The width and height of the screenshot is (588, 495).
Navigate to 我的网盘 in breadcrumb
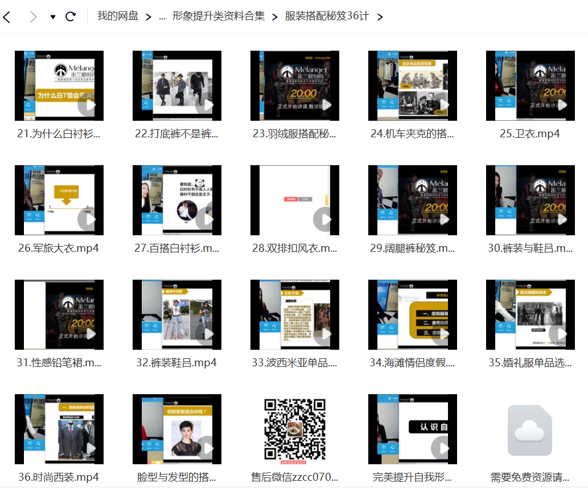click(x=118, y=16)
